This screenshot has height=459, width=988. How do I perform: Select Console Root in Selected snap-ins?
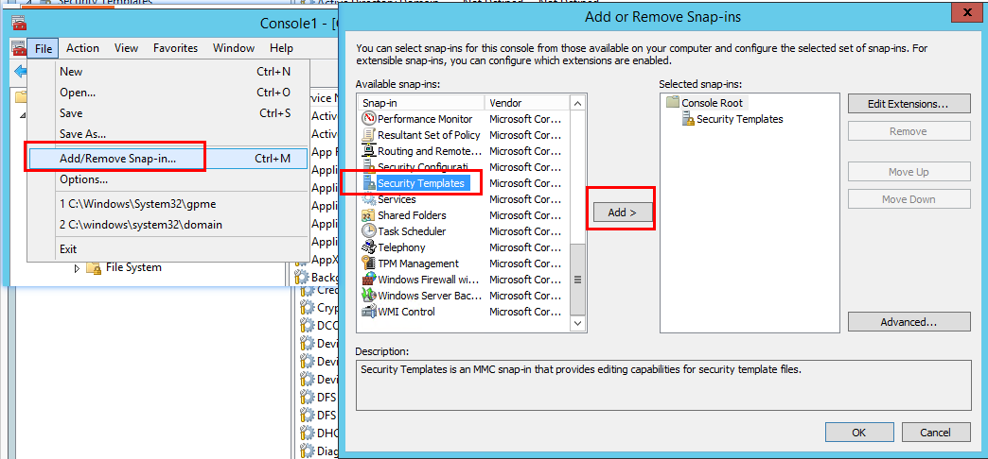(712, 103)
